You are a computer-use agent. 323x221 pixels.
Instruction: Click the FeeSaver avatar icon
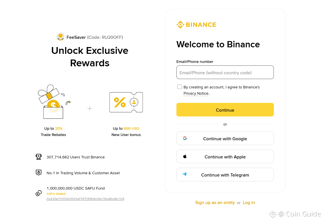coord(60,37)
